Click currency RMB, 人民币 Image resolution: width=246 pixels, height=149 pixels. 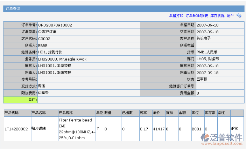click(x=207, y=52)
